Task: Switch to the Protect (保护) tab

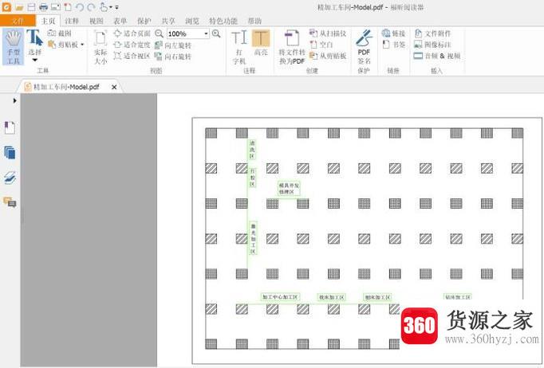Action: (x=144, y=21)
